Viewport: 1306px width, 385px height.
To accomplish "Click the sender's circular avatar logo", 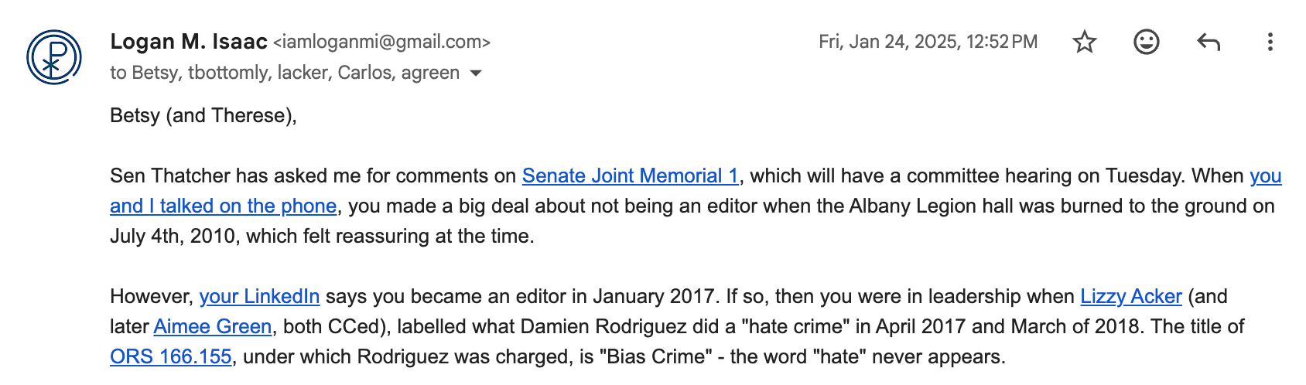I will point(54,57).
